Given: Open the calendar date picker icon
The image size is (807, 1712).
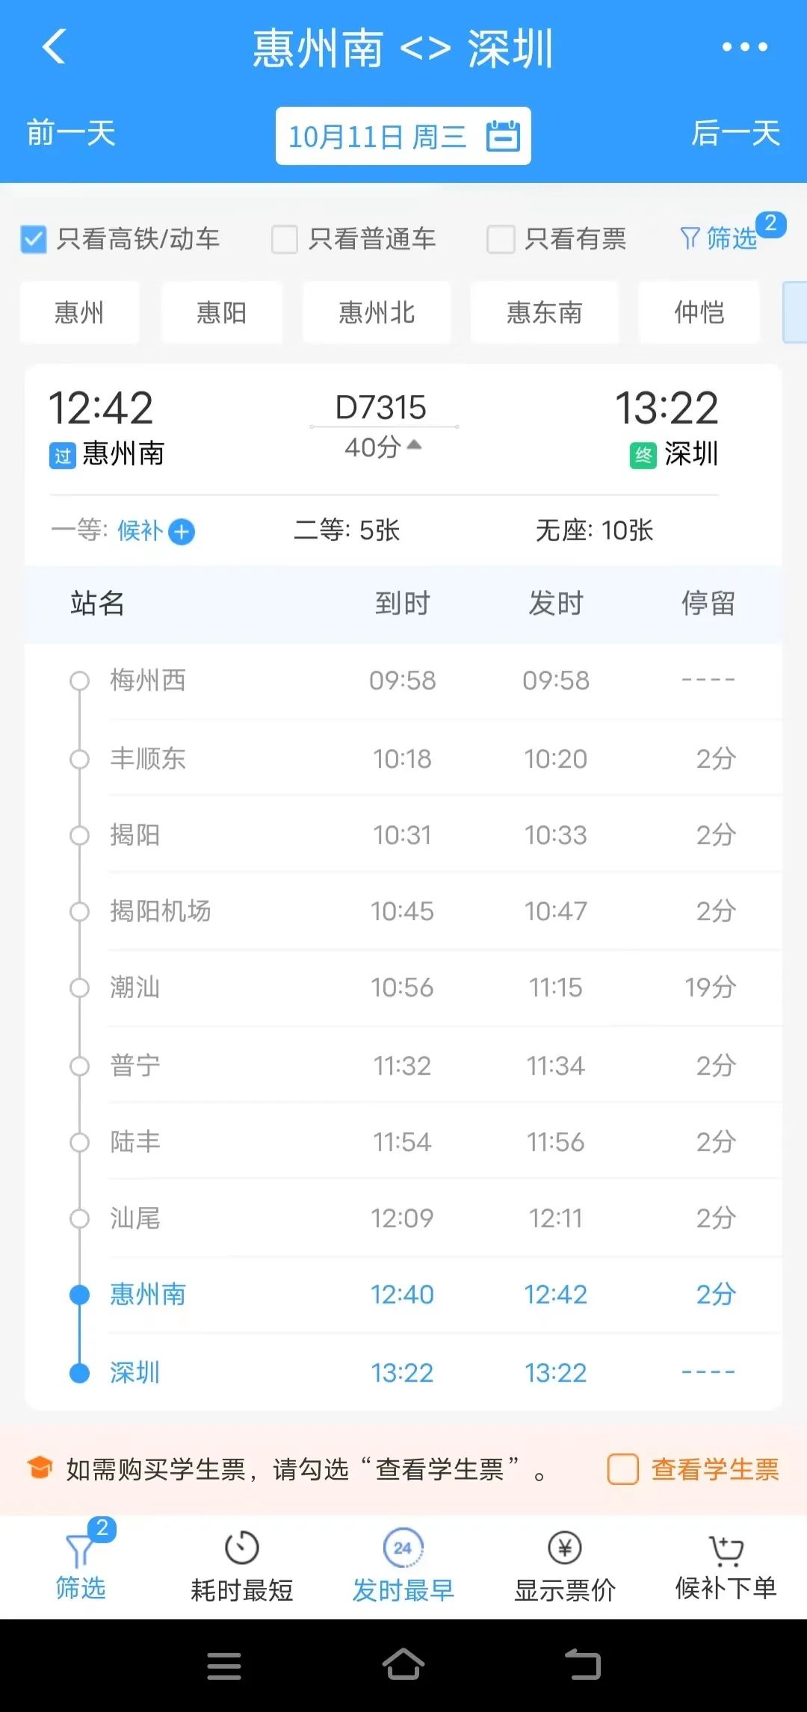Looking at the screenshot, I should tap(503, 136).
